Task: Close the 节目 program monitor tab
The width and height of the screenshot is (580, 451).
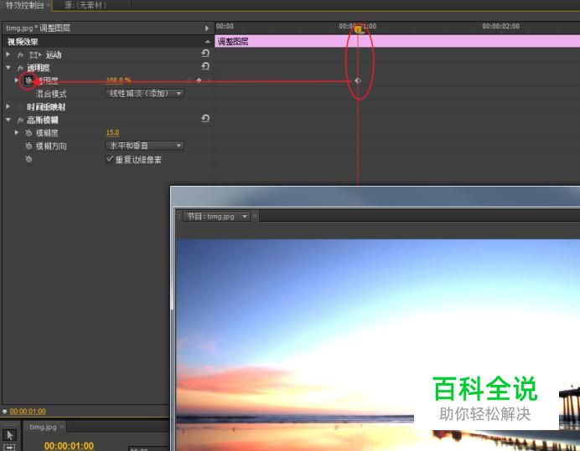Action: (x=256, y=216)
